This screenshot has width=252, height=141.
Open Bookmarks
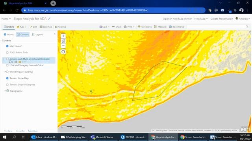(176, 27)
